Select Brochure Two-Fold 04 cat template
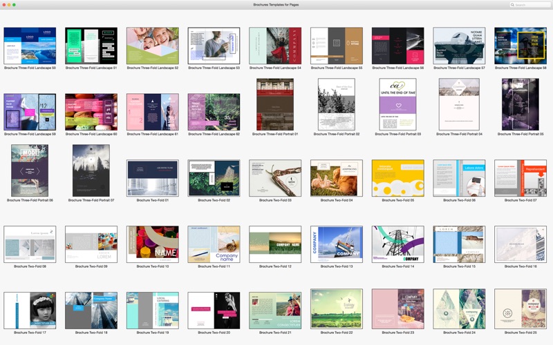553x345 pixels. [x=337, y=178]
